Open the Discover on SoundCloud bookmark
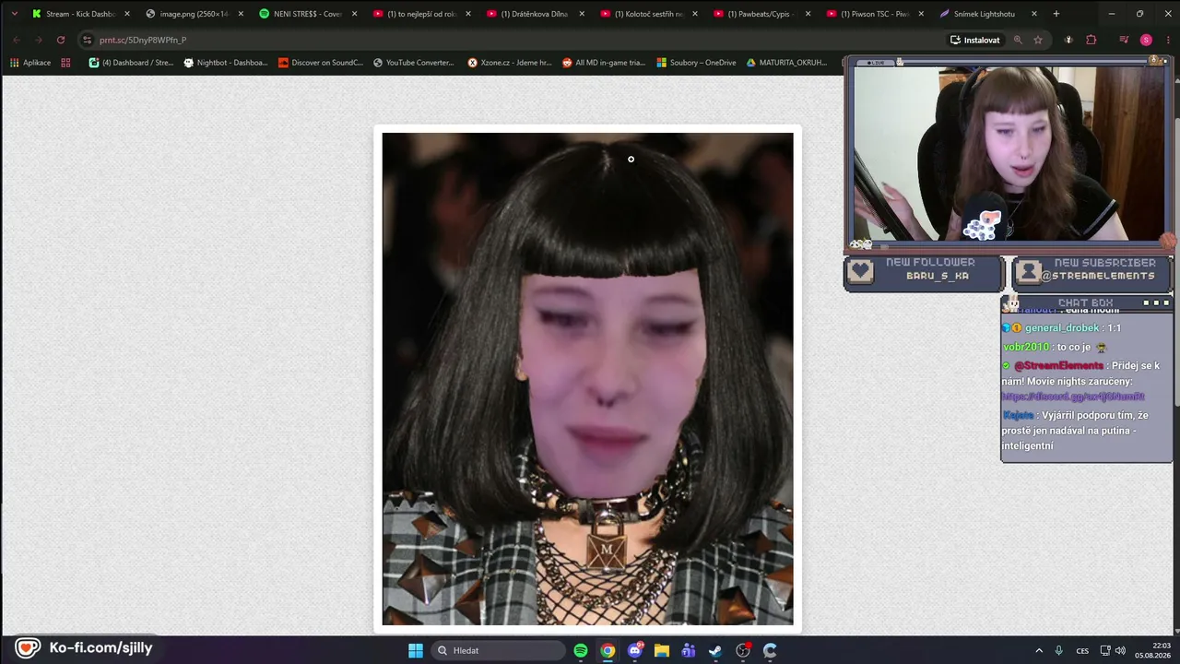Viewport: 1180px width, 664px height. tap(321, 63)
